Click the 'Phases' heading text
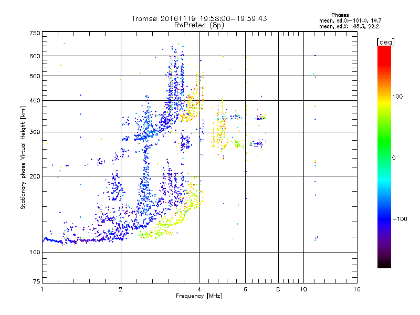420x315 pixels. coord(340,15)
